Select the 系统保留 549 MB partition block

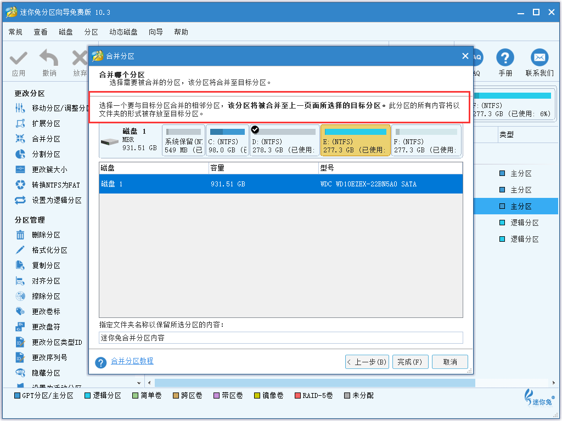(x=183, y=140)
